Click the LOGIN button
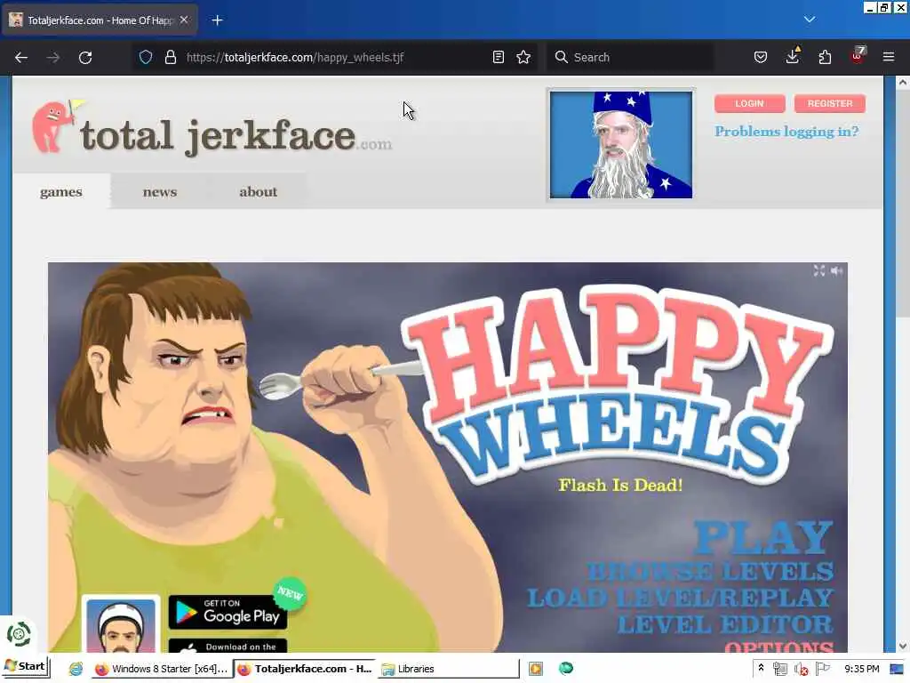Screen dimensions: 910x683 [749, 103]
